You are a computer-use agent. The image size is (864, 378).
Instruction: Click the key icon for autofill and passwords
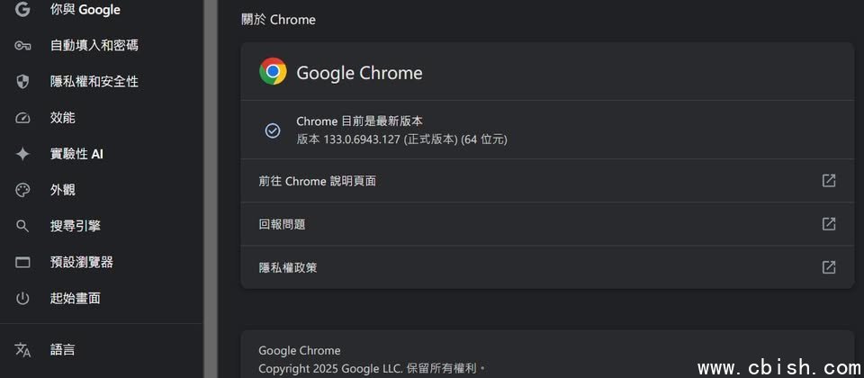click(x=23, y=45)
